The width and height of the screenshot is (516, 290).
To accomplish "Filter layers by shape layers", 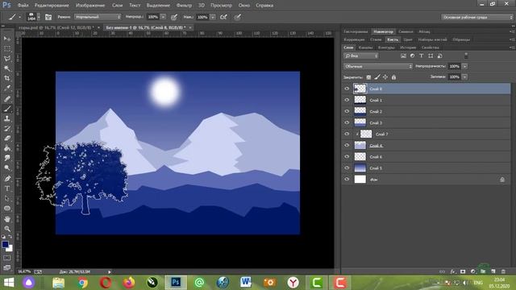I will point(431,56).
